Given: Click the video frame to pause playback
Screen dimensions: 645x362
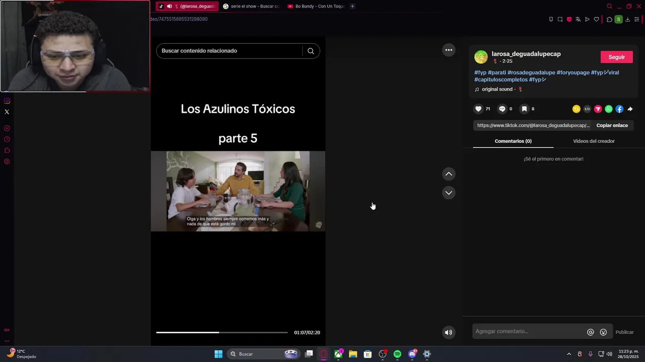Looking at the screenshot, I should pos(238,191).
